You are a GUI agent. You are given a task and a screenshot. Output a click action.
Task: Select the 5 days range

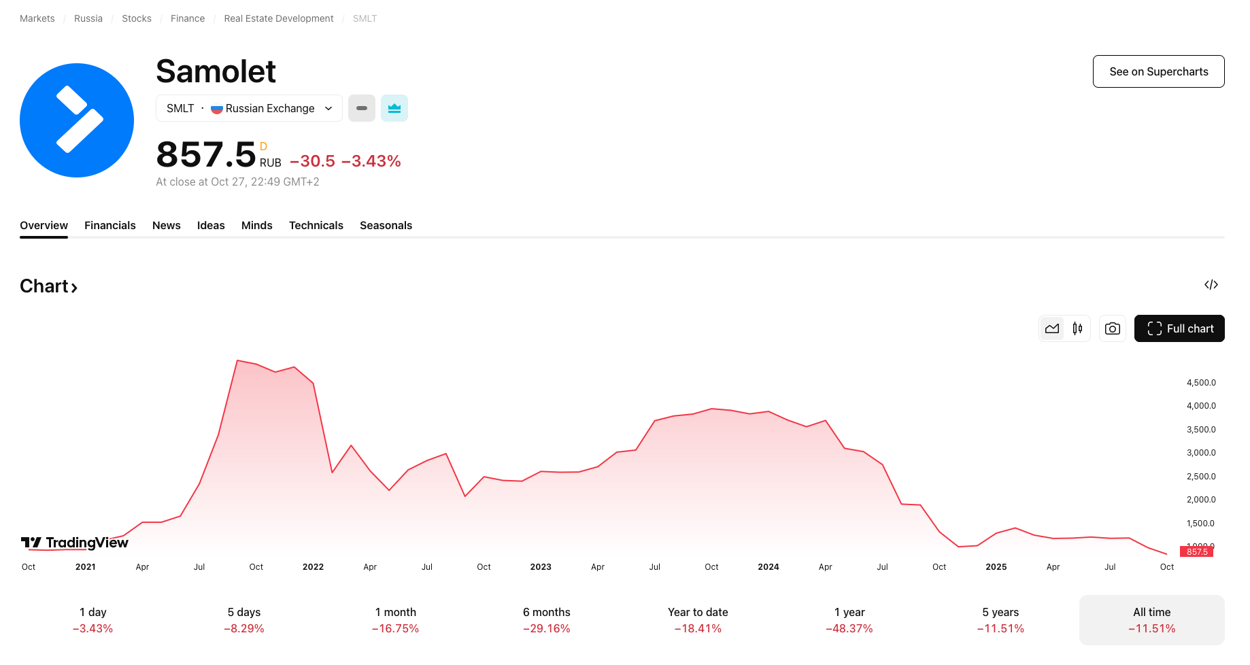tap(244, 620)
